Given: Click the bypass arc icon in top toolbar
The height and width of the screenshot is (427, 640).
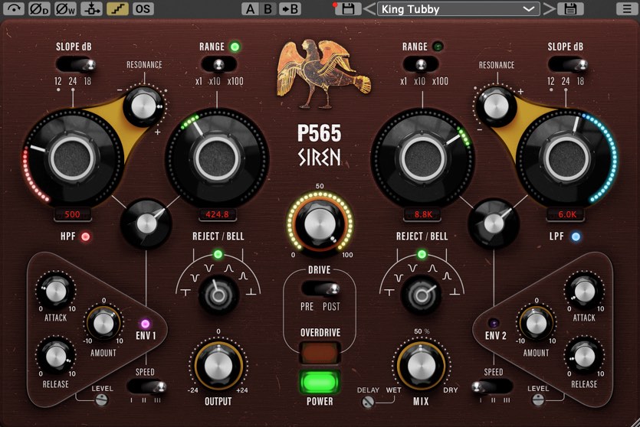Looking at the screenshot, I should coord(14,8).
